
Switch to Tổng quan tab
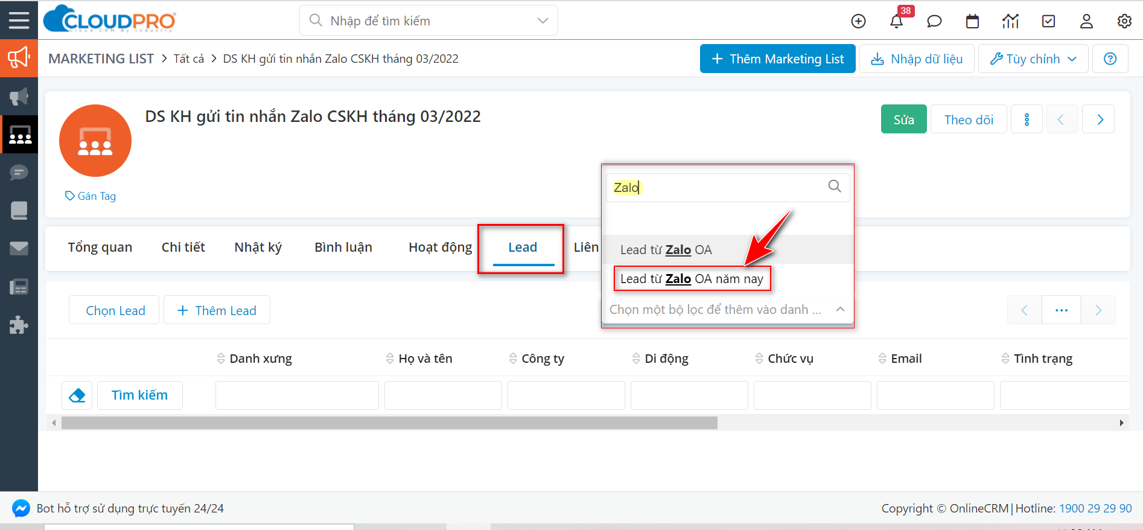[100, 247]
